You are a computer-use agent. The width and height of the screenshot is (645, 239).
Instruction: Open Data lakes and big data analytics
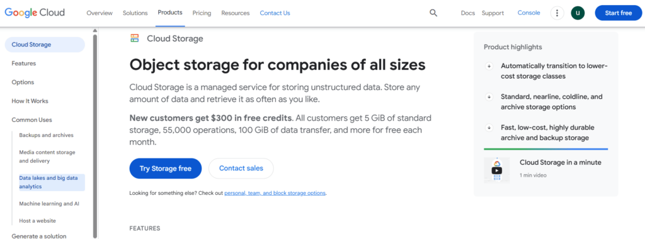point(52,182)
